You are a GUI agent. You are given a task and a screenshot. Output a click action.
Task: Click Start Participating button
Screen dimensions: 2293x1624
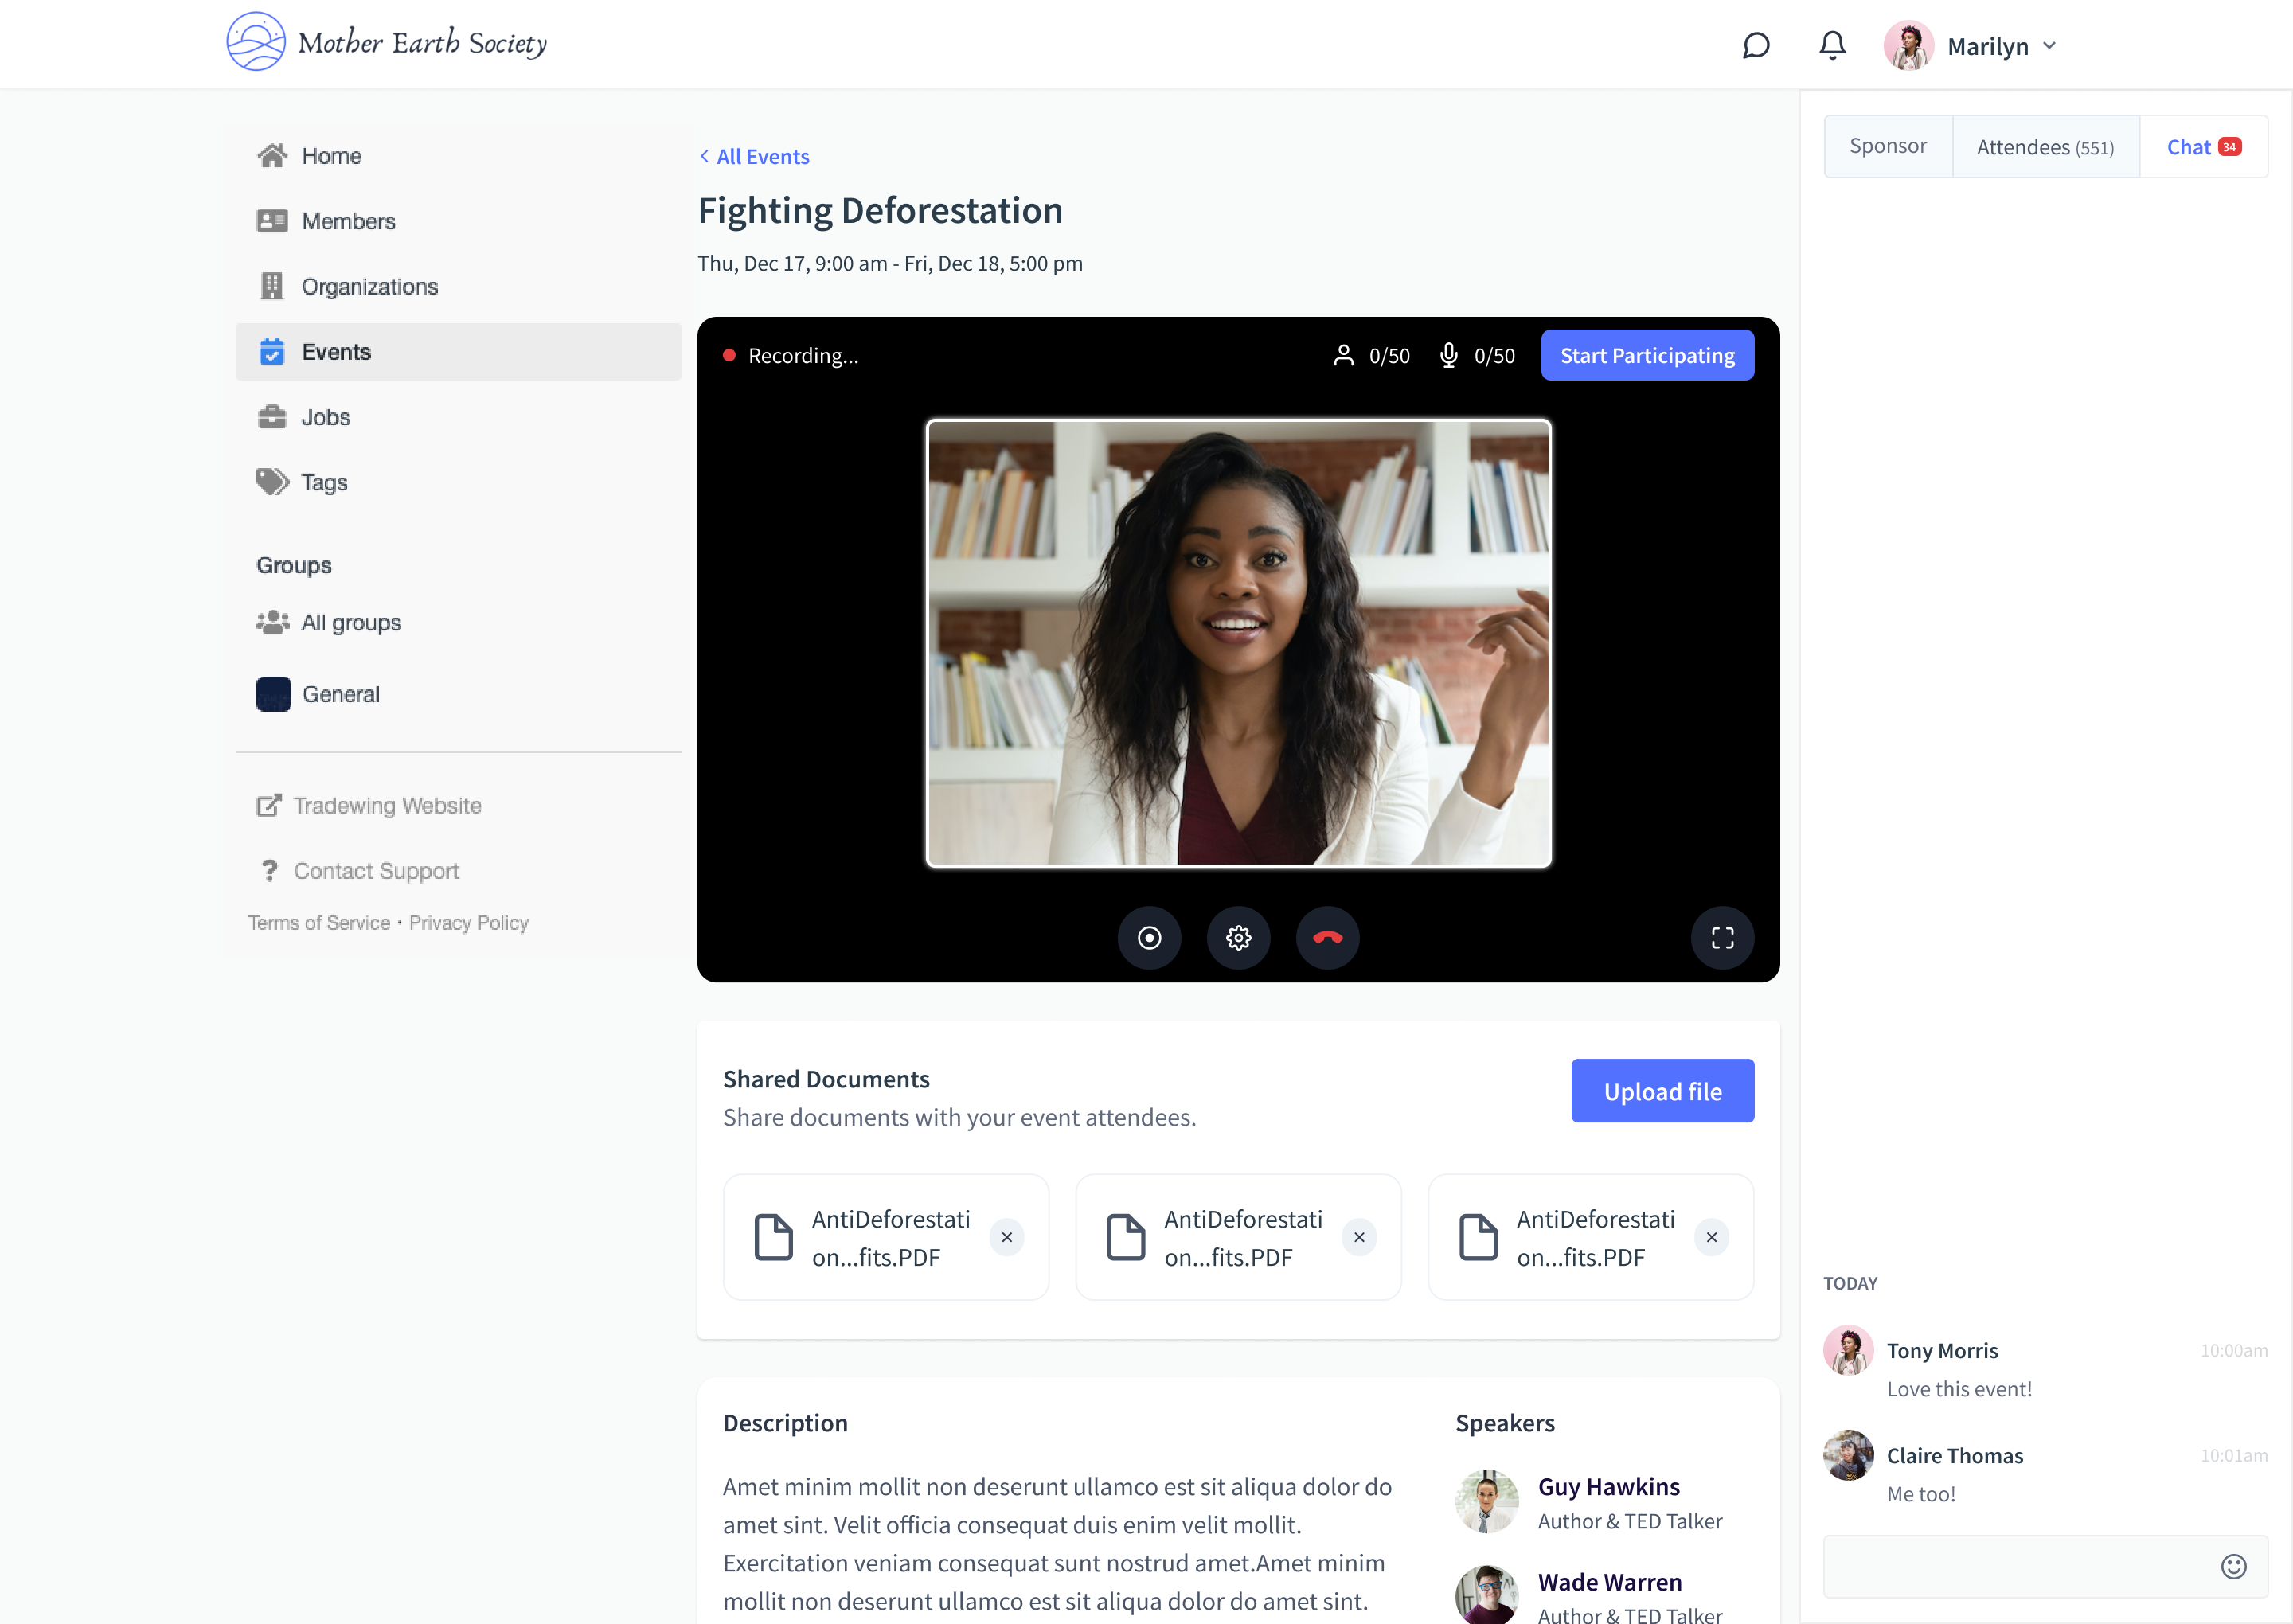[1647, 355]
